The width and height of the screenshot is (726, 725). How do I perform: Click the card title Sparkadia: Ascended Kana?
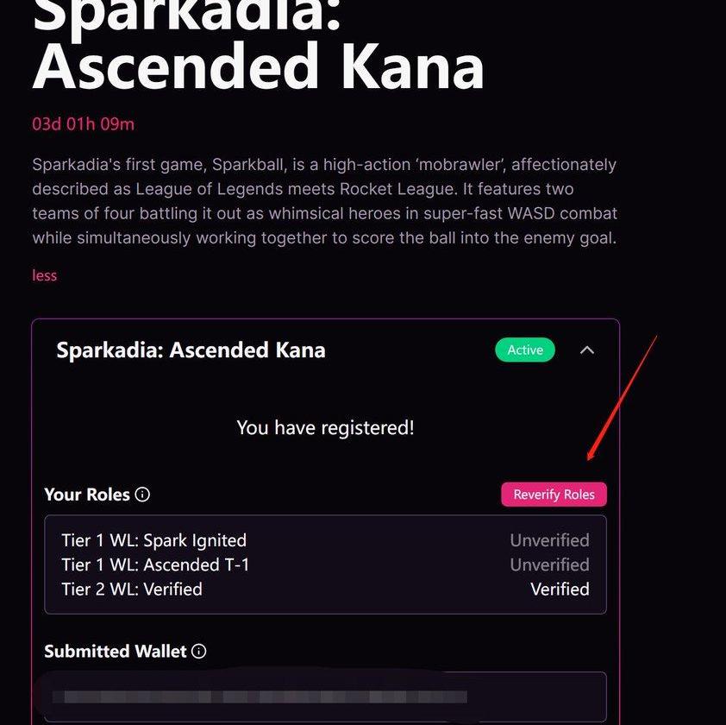click(x=191, y=350)
